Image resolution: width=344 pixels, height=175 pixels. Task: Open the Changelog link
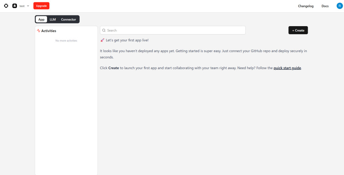[306, 6]
